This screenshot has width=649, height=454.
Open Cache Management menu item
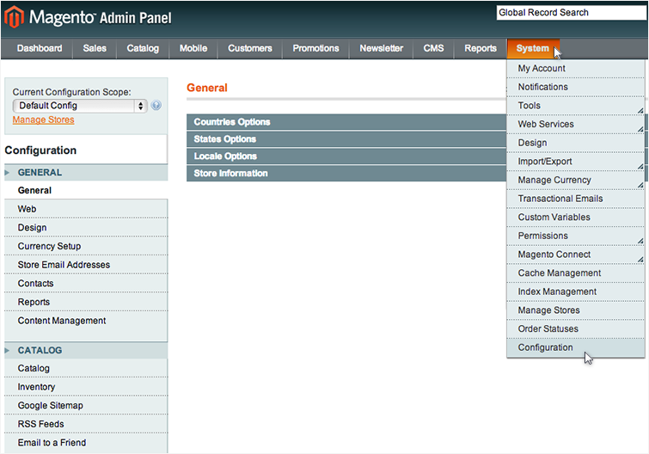(x=575, y=273)
